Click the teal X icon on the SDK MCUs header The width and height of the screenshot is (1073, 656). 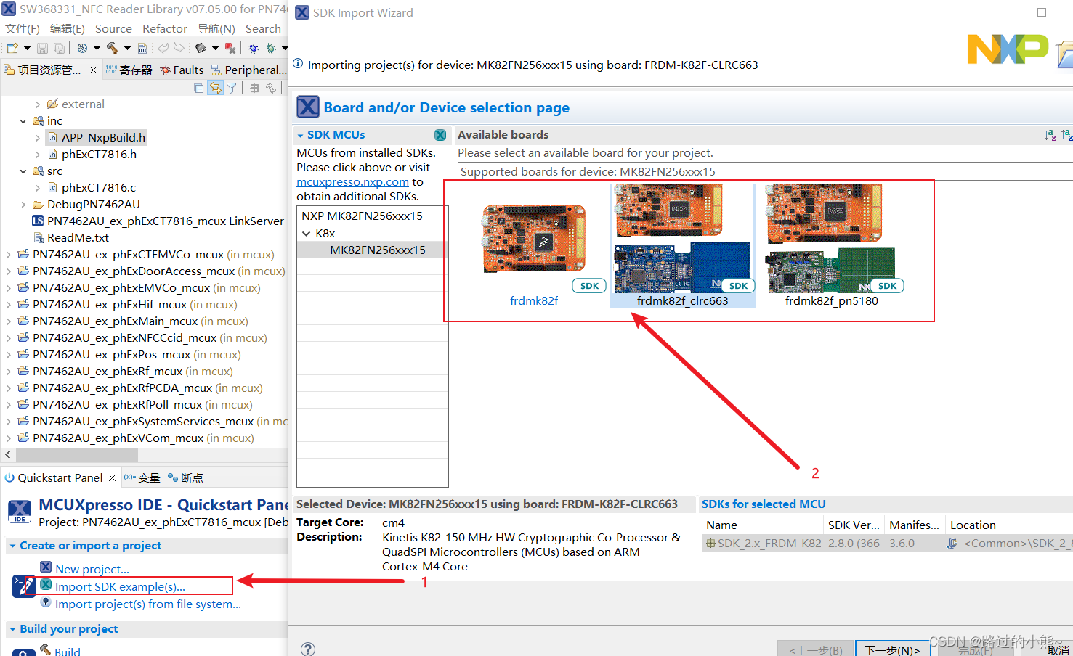coord(440,135)
